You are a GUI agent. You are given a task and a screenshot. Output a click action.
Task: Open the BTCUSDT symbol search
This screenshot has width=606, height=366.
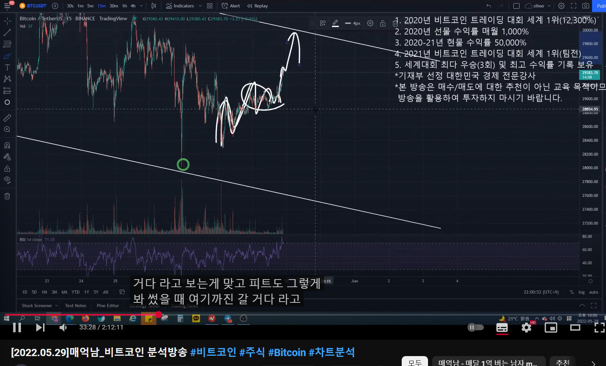pos(33,6)
